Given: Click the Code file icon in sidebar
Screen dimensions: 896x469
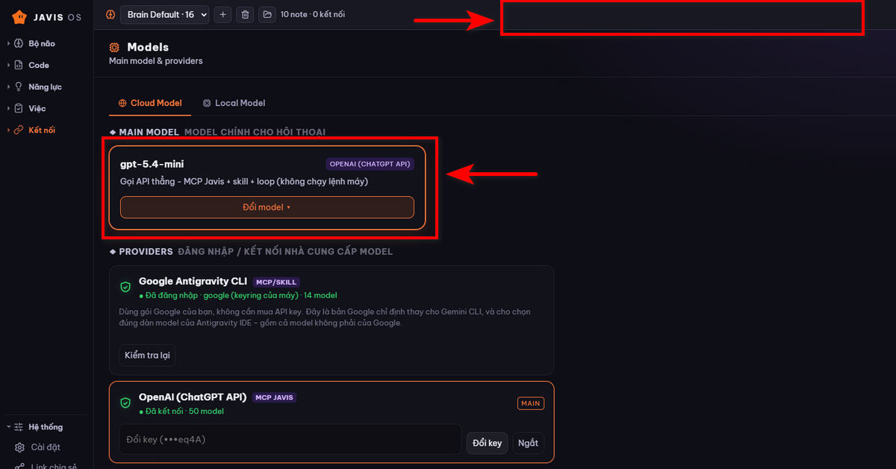Looking at the screenshot, I should coord(19,65).
